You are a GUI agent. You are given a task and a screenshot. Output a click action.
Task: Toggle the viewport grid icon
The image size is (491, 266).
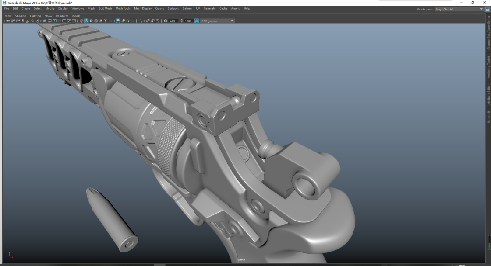point(45,21)
